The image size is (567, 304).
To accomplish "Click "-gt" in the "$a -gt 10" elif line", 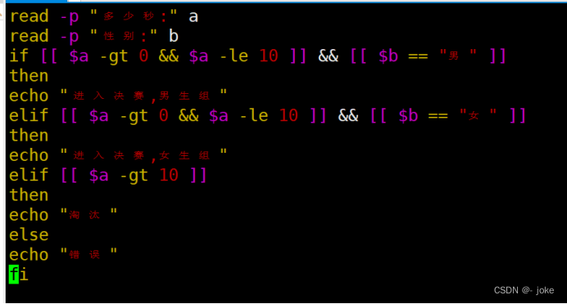I will click(x=134, y=177).
